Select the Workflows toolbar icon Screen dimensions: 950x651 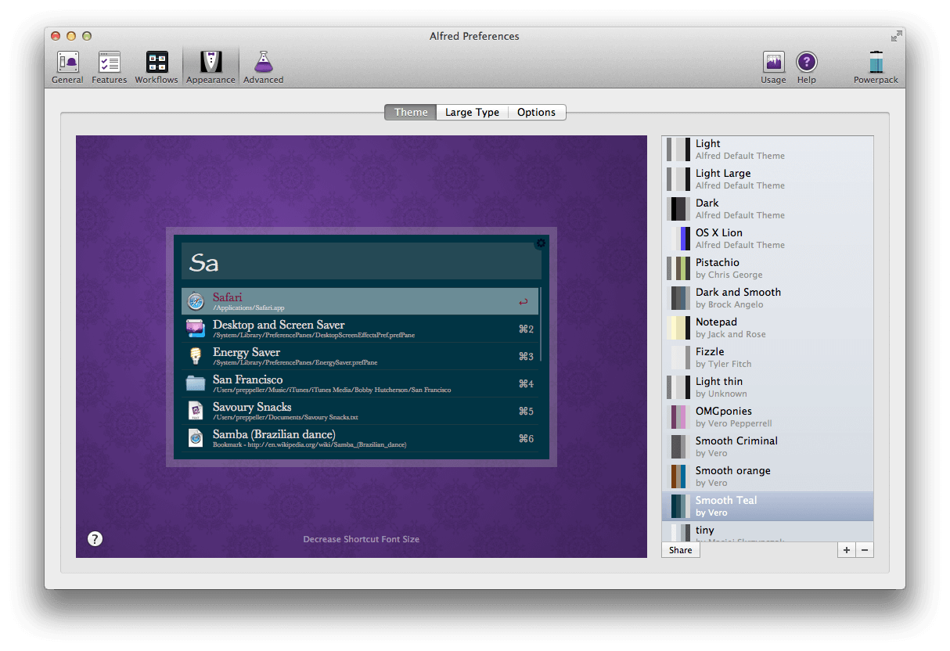(157, 66)
